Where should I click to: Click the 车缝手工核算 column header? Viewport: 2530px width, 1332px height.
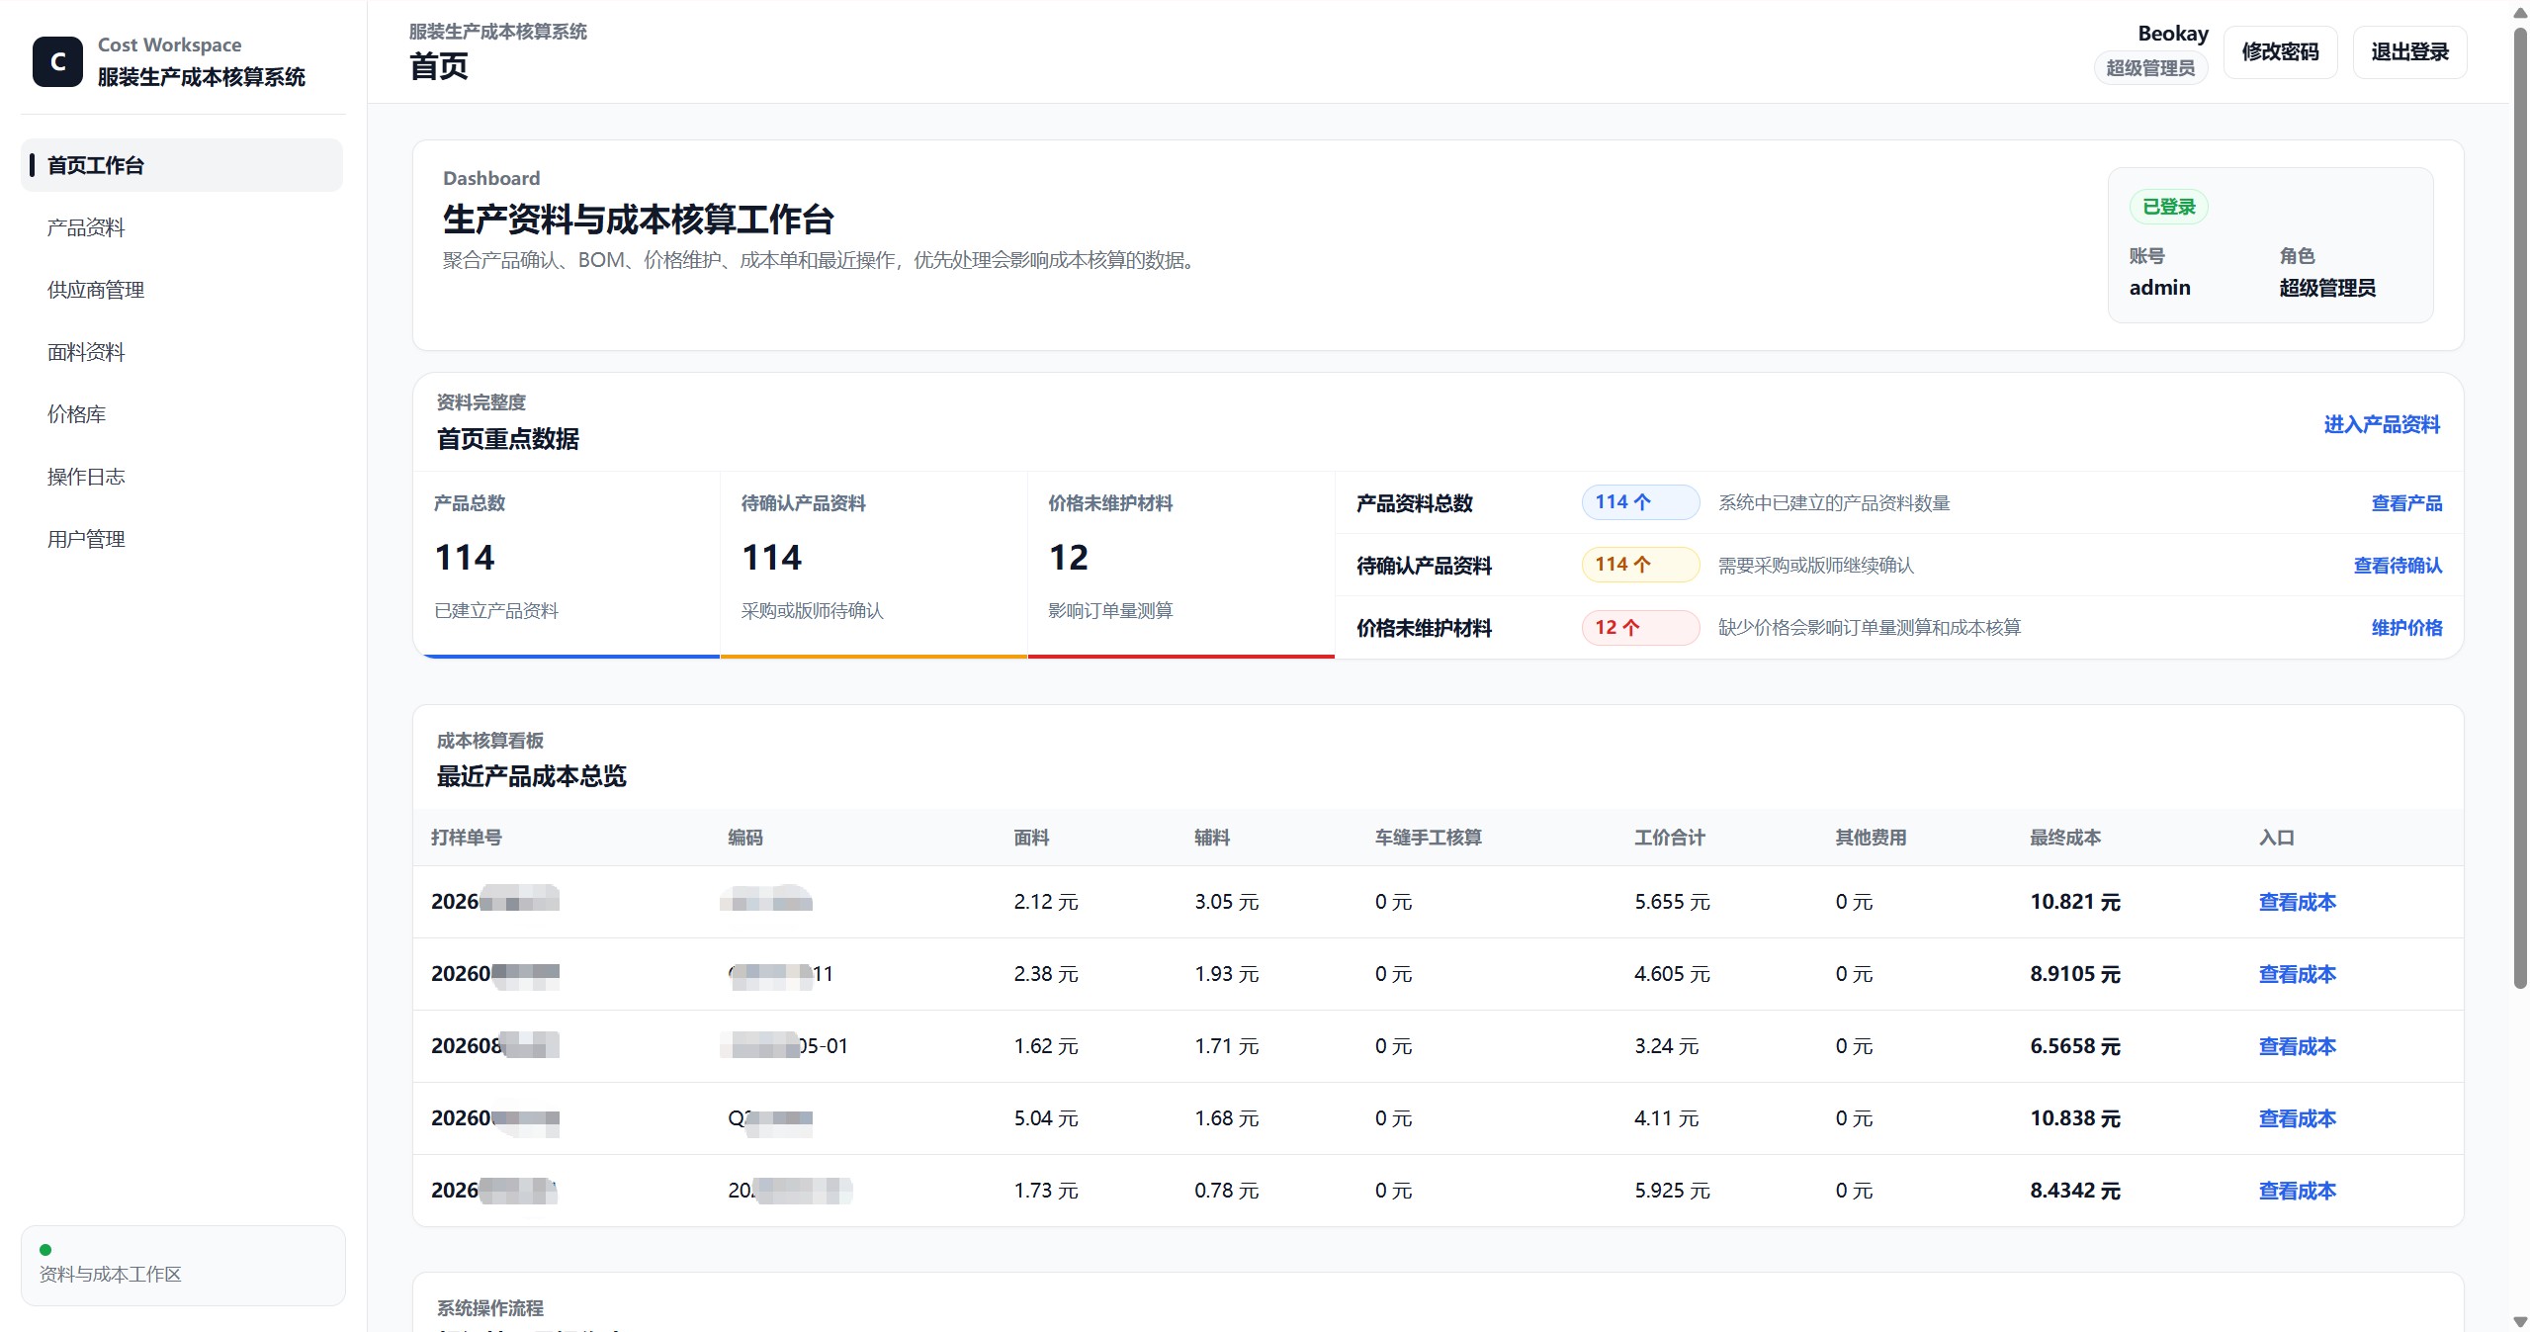click(1428, 838)
